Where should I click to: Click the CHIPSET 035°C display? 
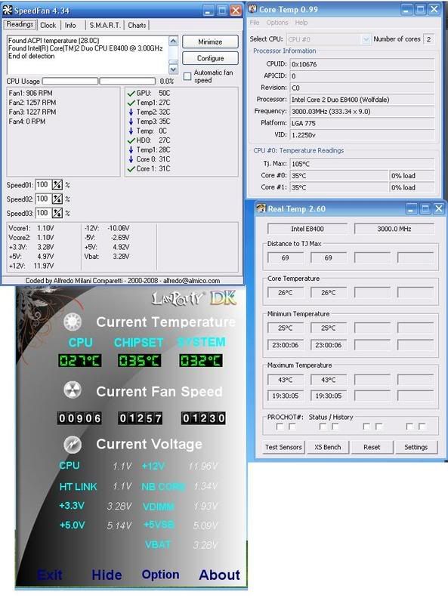139,361
